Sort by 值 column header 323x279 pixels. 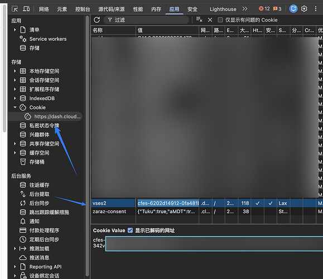[x=167, y=30]
